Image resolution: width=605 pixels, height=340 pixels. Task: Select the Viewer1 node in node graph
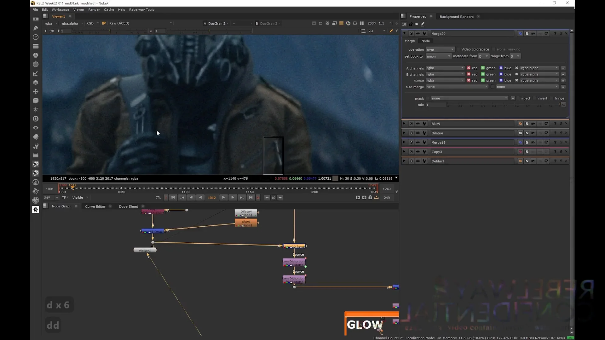coord(145,251)
